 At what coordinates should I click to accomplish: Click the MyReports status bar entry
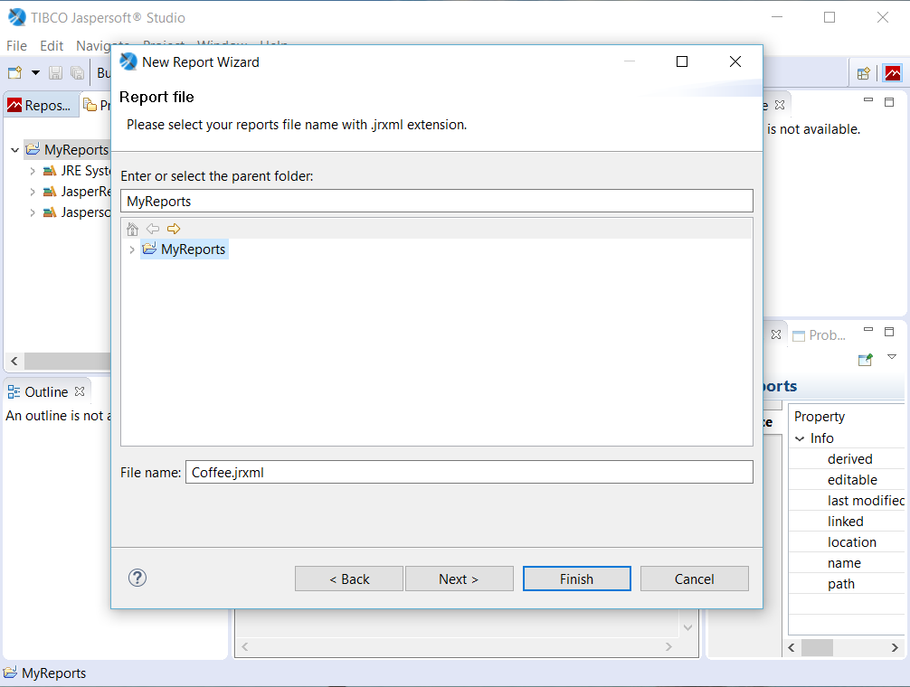45,673
